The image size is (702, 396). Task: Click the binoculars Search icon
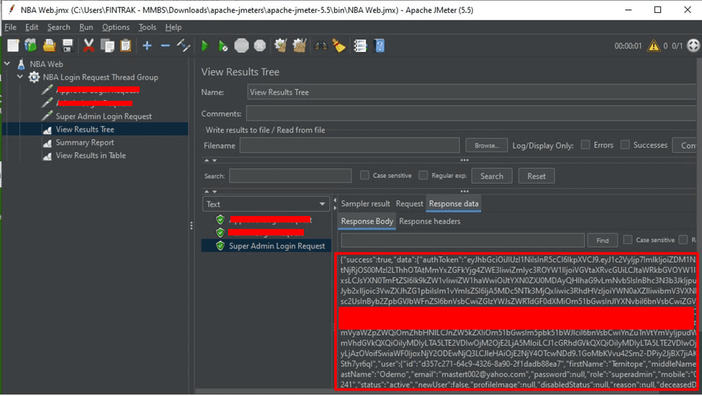coord(321,46)
